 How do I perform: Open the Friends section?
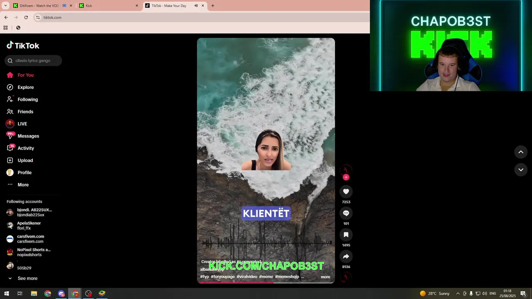coord(25,112)
